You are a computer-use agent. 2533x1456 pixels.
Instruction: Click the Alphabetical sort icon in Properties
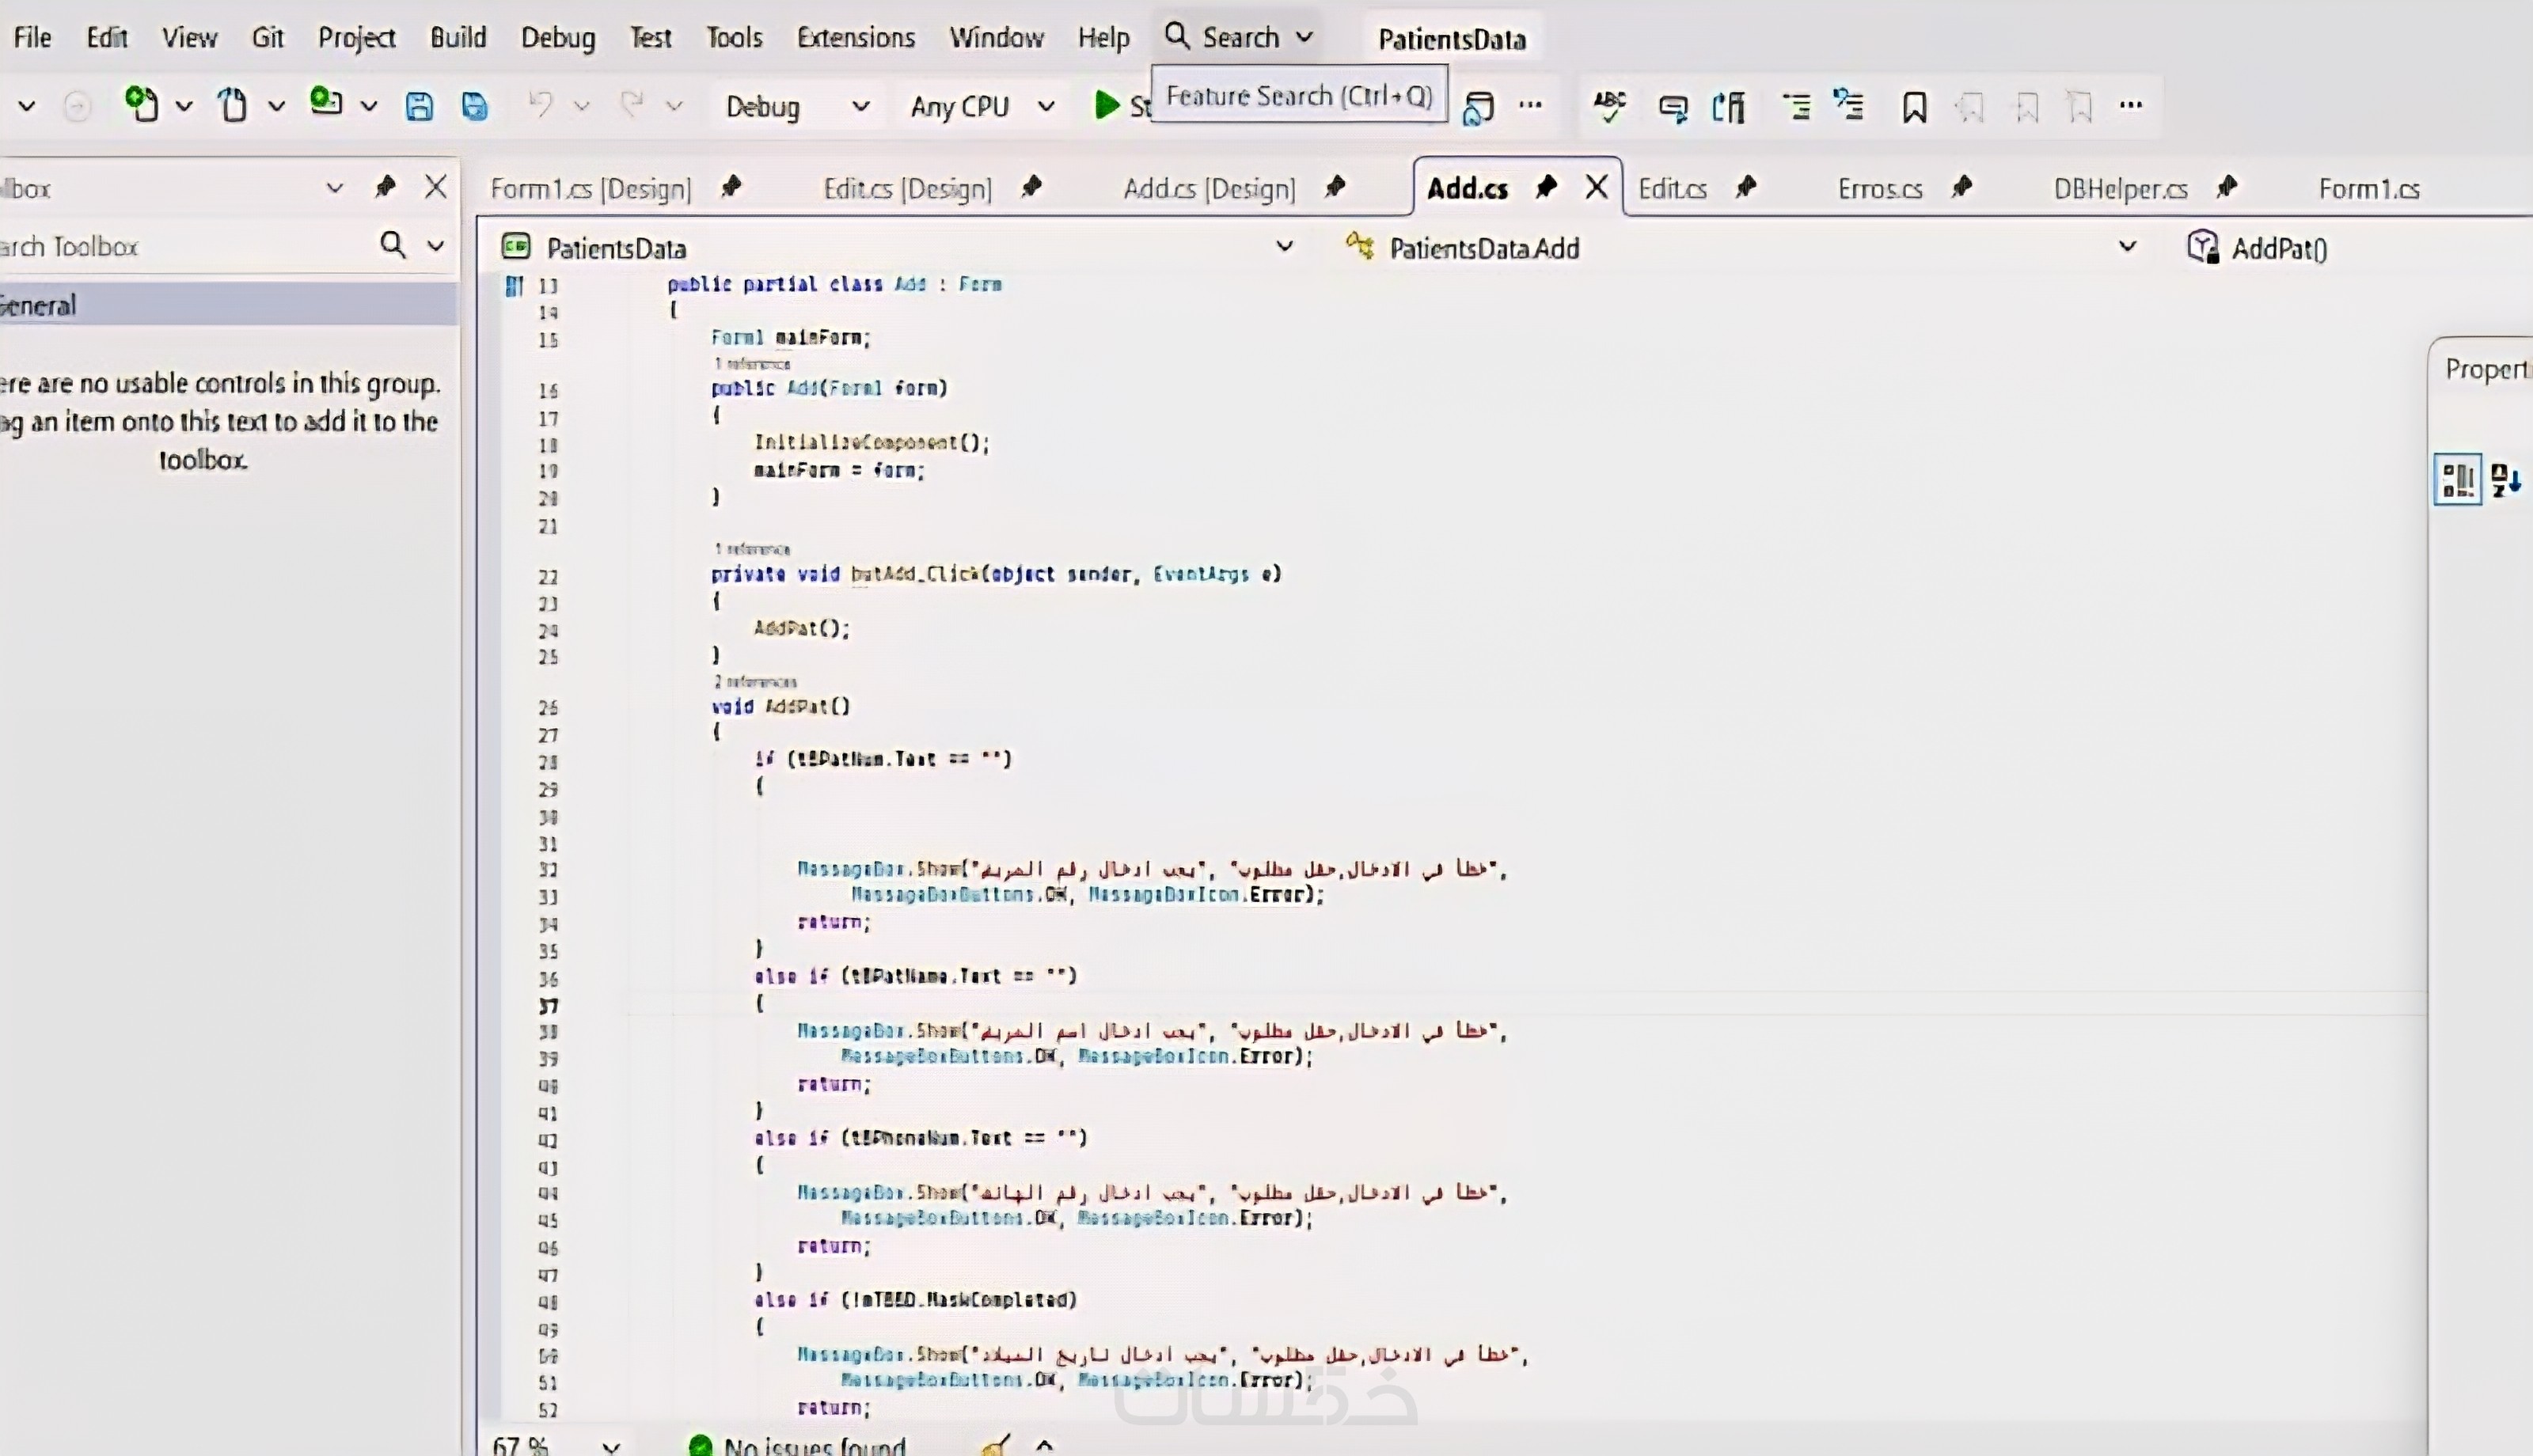(2506, 481)
